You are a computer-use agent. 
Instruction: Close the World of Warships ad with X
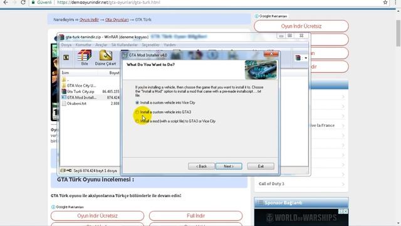click(x=345, y=212)
